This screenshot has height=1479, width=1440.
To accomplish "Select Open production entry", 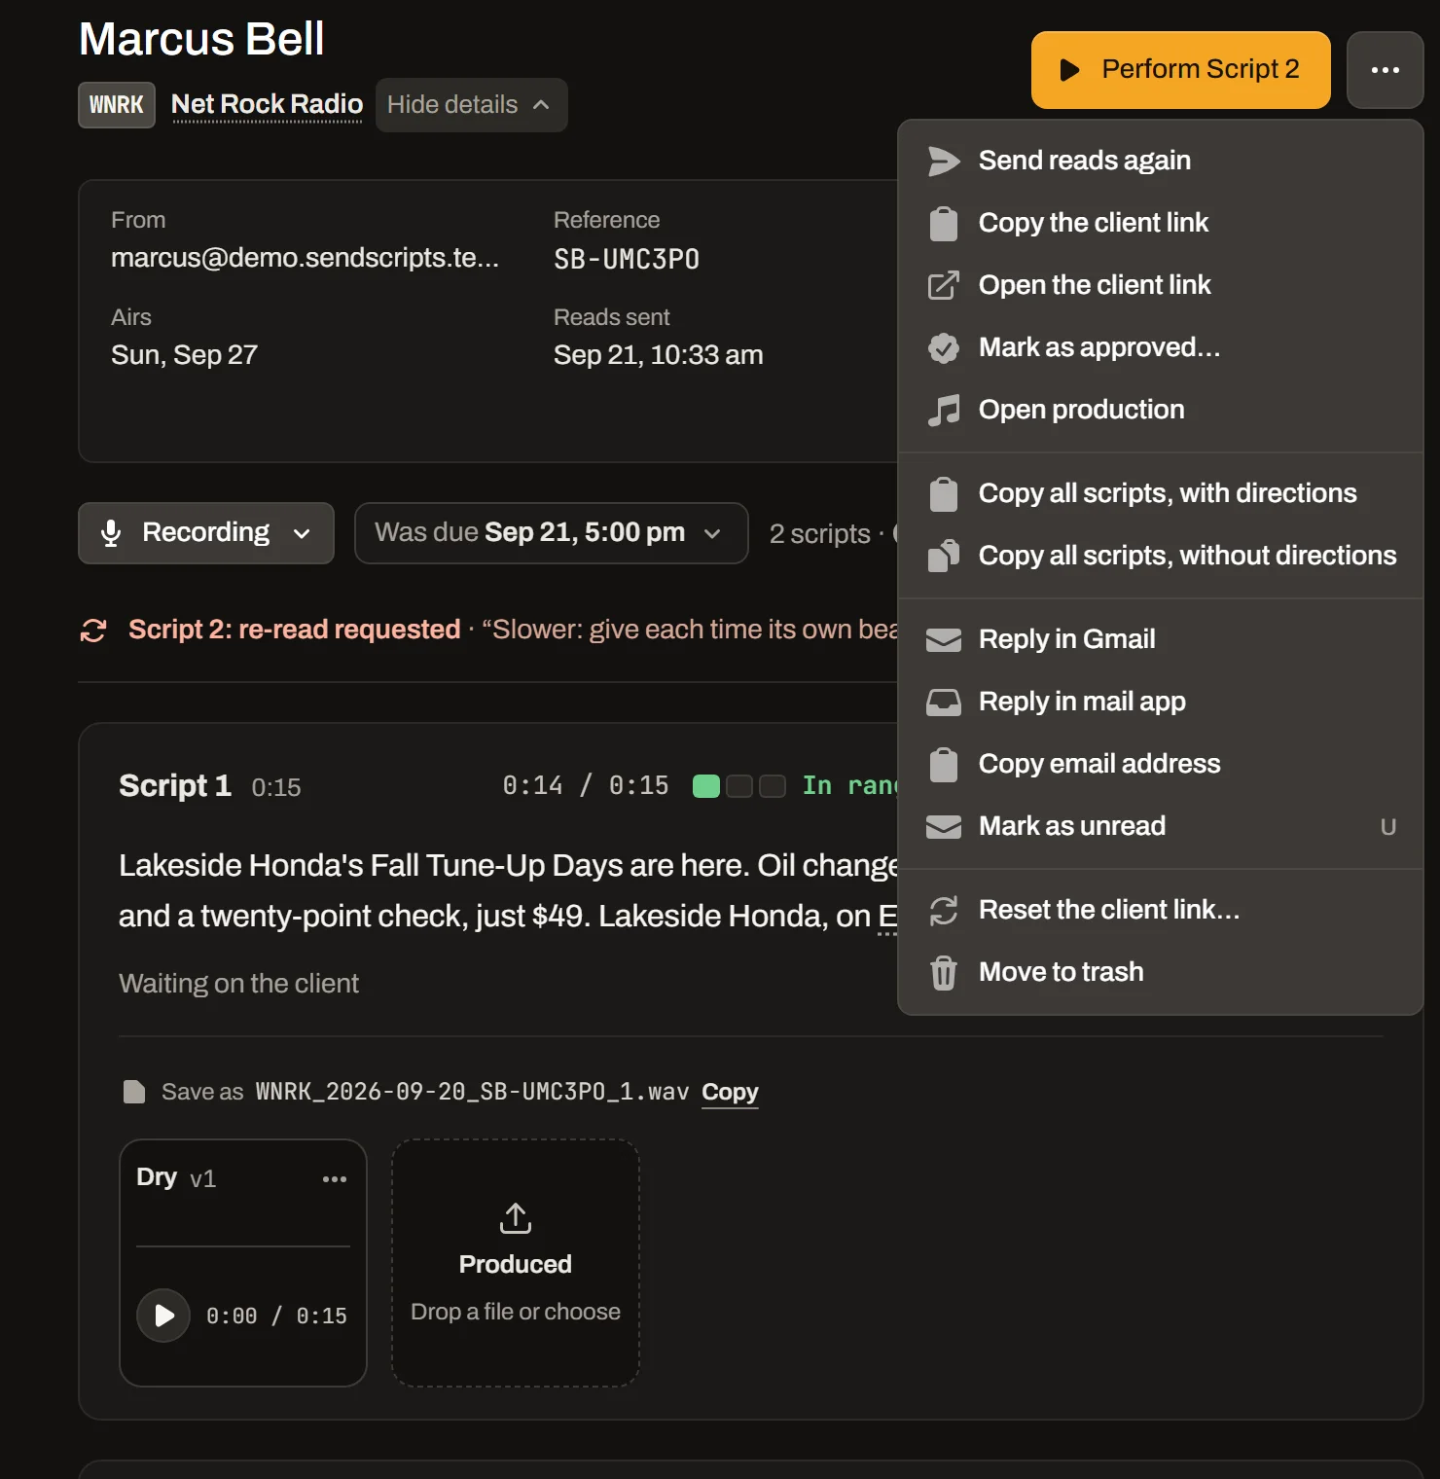I will tap(1160, 410).
